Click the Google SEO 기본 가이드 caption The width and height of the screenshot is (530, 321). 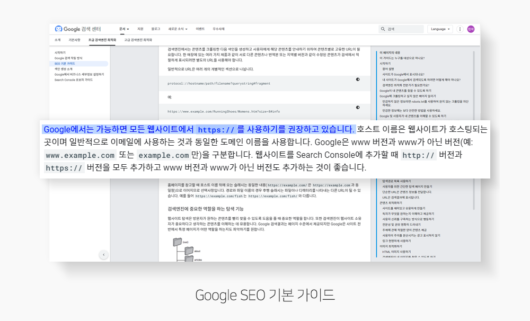click(265, 295)
